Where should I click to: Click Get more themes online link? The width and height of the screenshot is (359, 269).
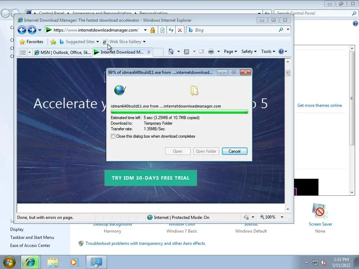[x=320, y=105]
